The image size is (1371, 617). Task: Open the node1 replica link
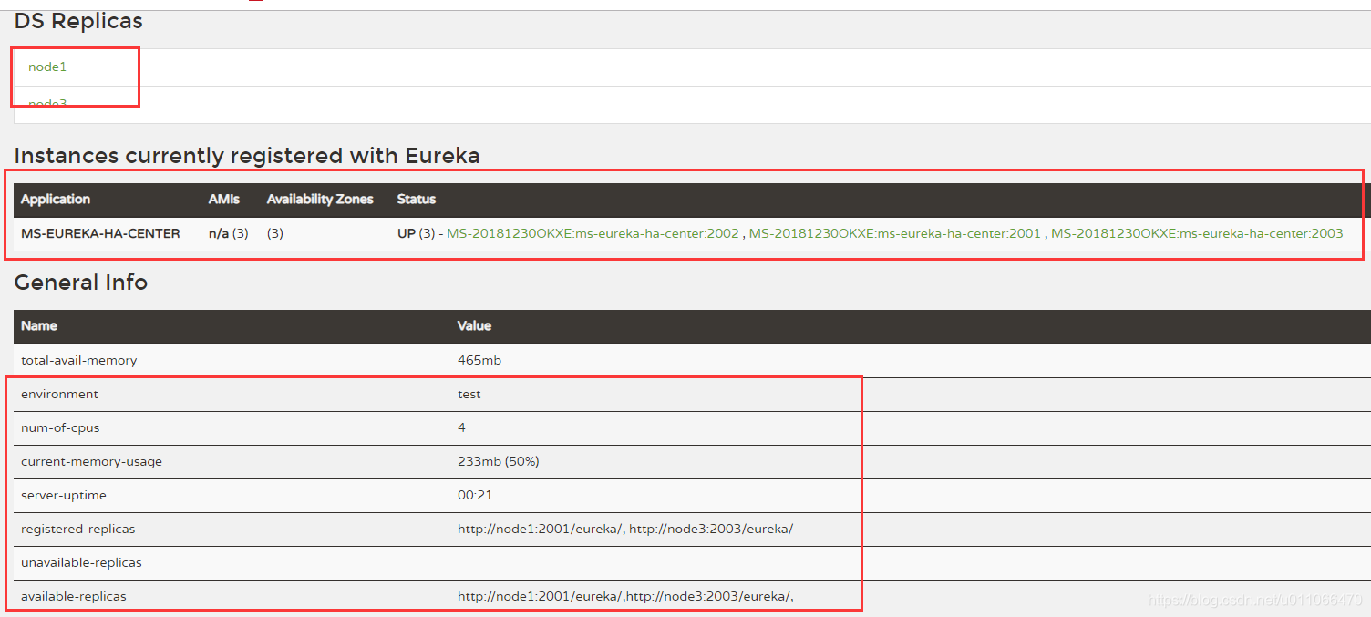click(47, 67)
